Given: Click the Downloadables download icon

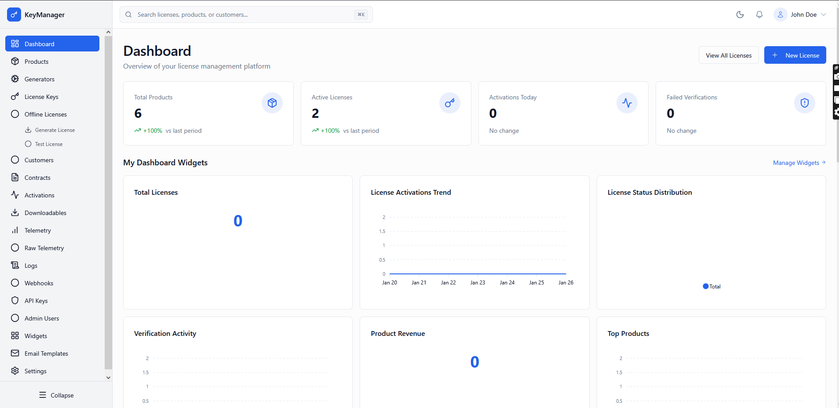Looking at the screenshot, I should point(15,212).
